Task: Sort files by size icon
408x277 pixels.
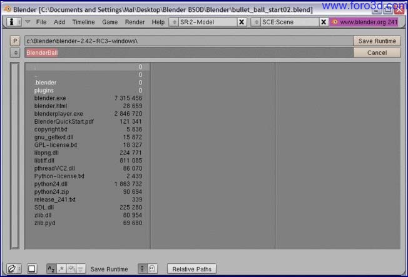Action: click(x=81, y=269)
